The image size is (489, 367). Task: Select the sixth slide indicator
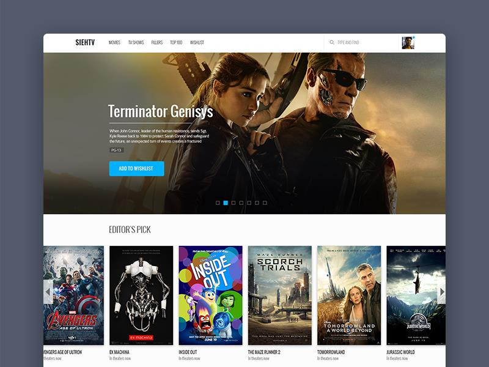[x=257, y=203]
